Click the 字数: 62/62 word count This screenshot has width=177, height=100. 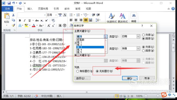coord(24,96)
